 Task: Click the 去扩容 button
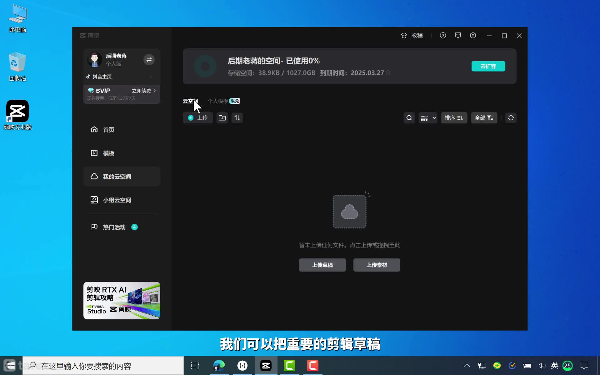[488, 66]
